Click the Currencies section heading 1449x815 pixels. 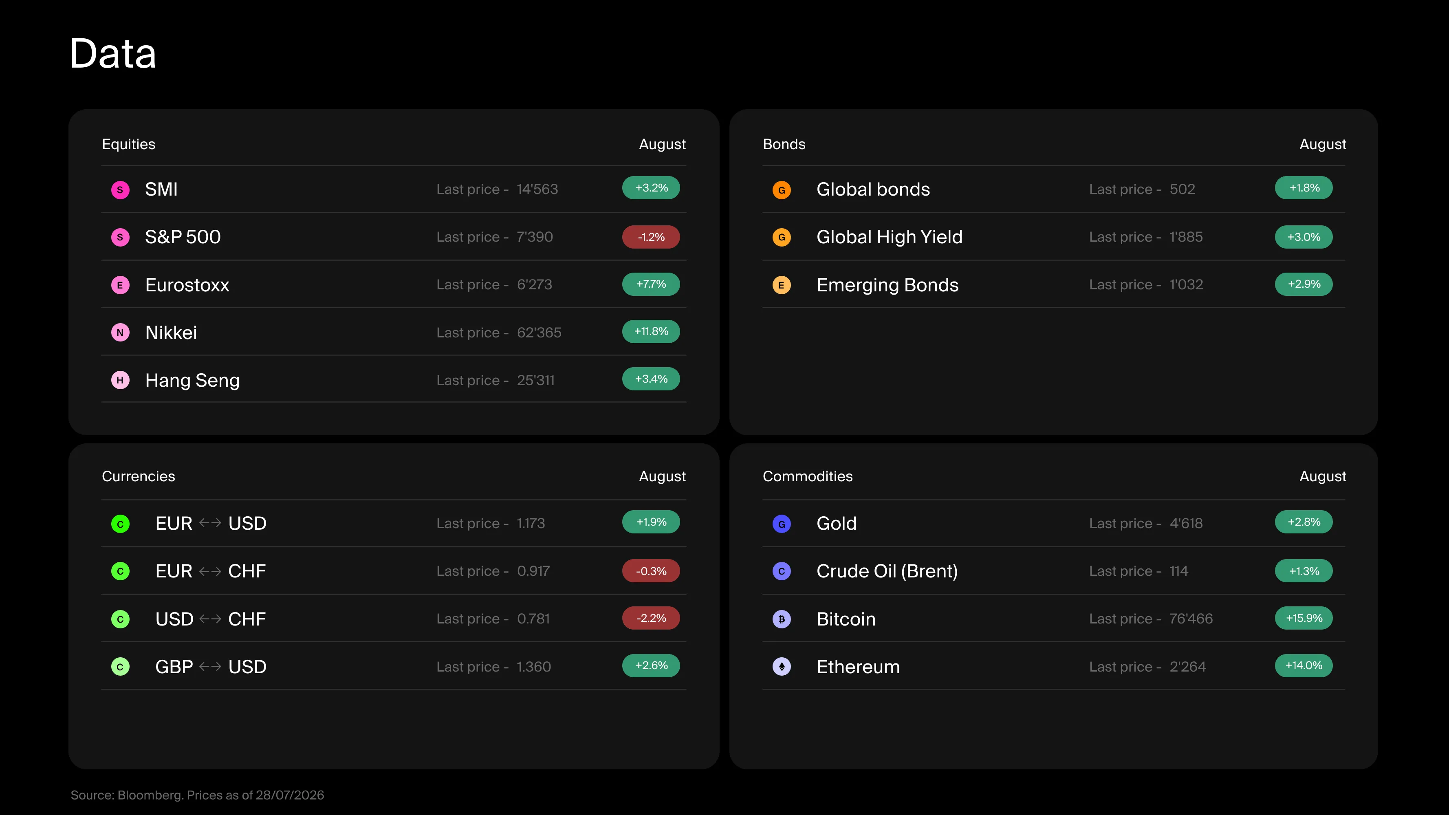click(x=139, y=476)
